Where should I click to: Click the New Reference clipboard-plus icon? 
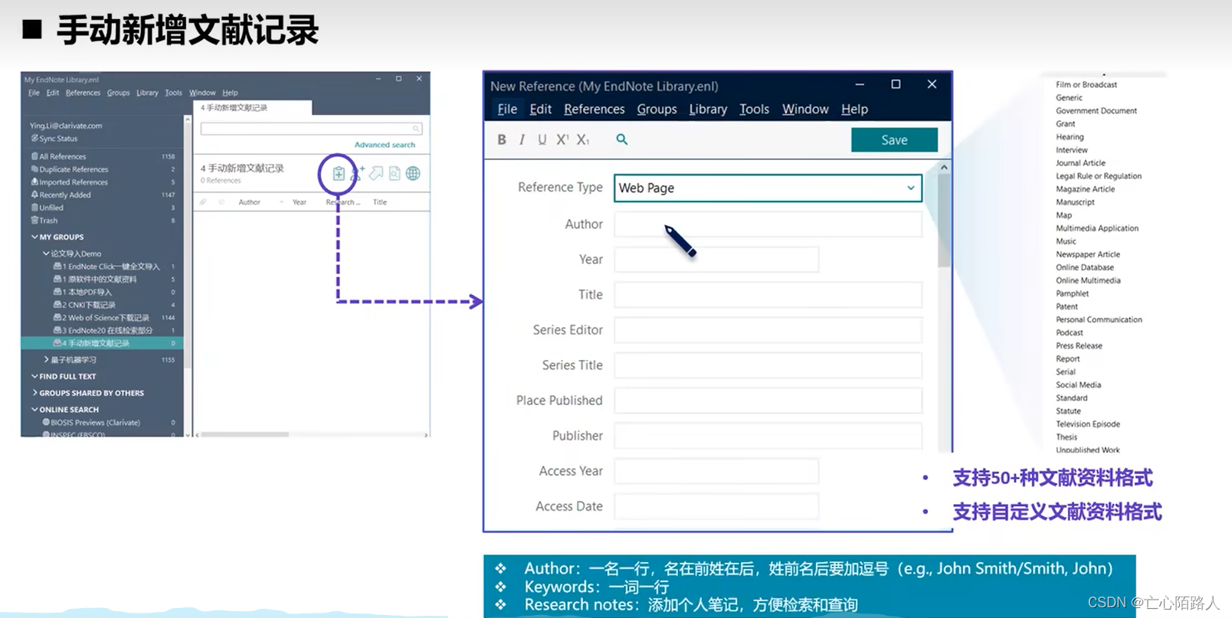pyautogui.click(x=338, y=174)
